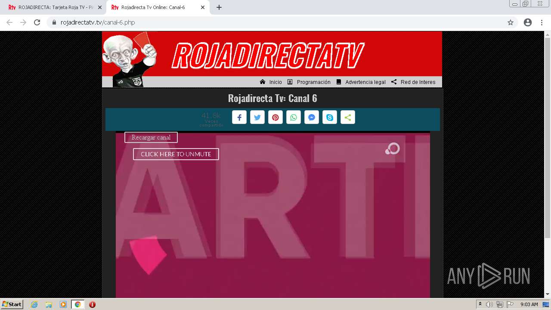
Task: Open a new browser tab
Action: click(x=219, y=7)
